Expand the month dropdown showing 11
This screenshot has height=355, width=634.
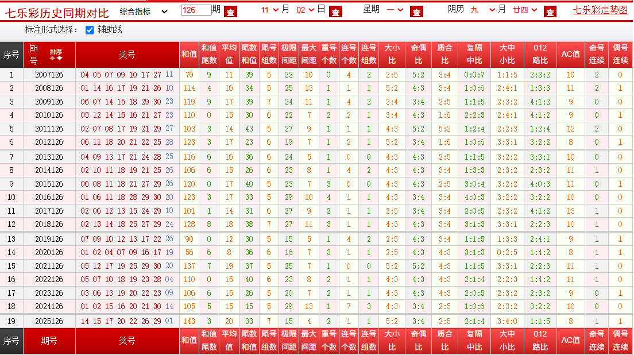point(270,10)
